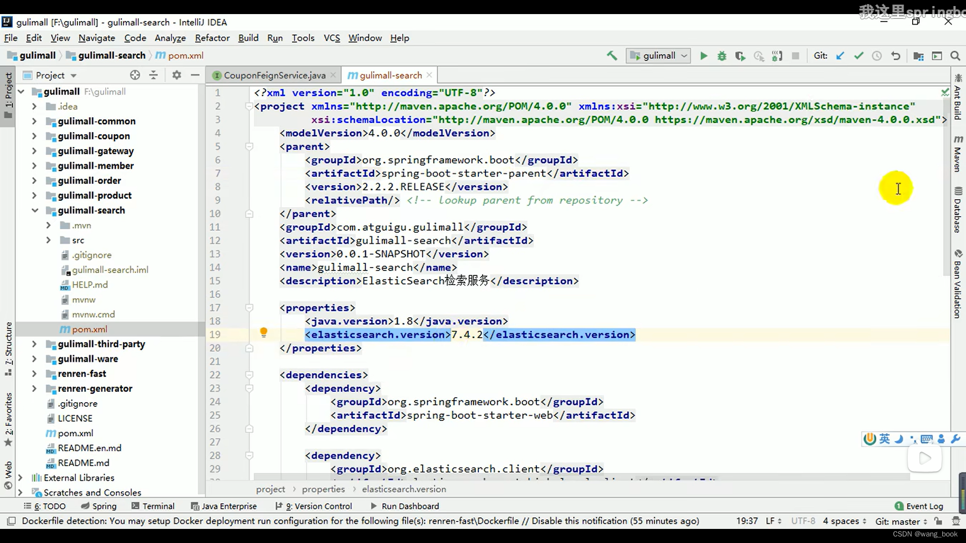Run the gulimall configuration with play button

tap(704, 56)
